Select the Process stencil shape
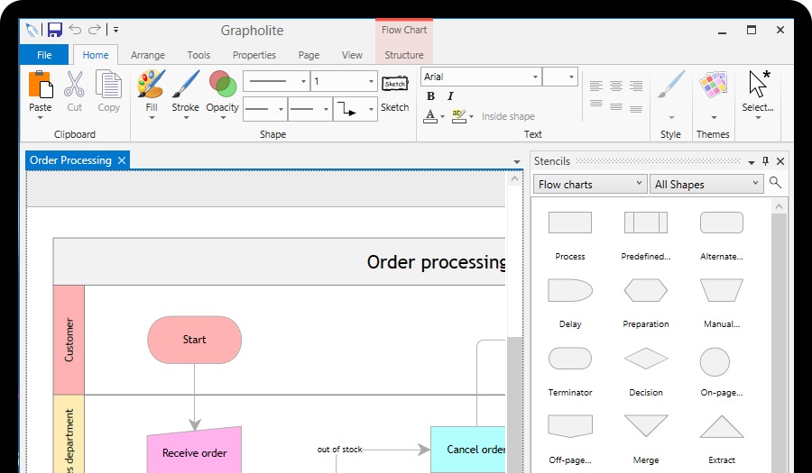The image size is (812, 473). [x=570, y=223]
